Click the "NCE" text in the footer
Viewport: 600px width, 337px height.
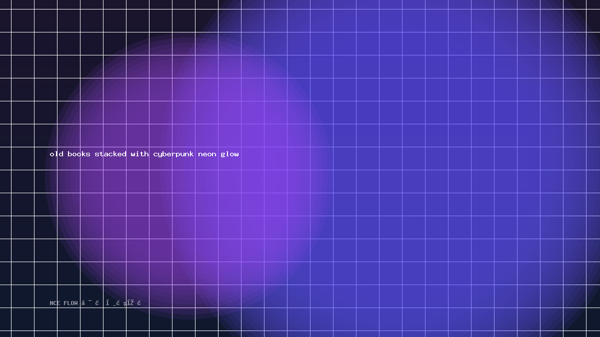[55, 303]
